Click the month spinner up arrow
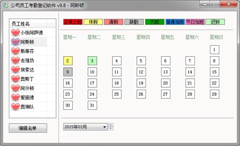The height and width of the screenshot is (146, 240). tap(111, 125)
